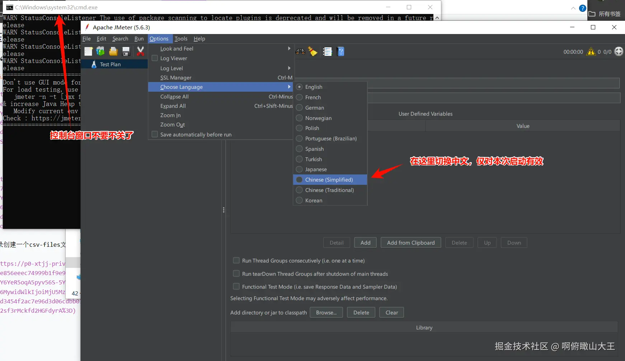Screen dimensions: 625x361
Task: Toggle the Log Viewer checkbox
Action: (155, 58)
